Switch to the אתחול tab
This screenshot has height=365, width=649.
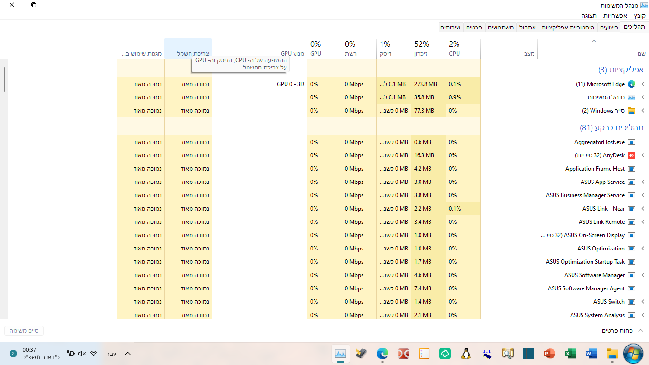coord(527,28)
